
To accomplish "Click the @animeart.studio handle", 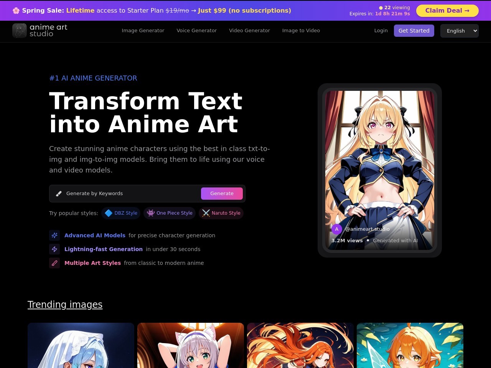I will [x=367, y=229].
